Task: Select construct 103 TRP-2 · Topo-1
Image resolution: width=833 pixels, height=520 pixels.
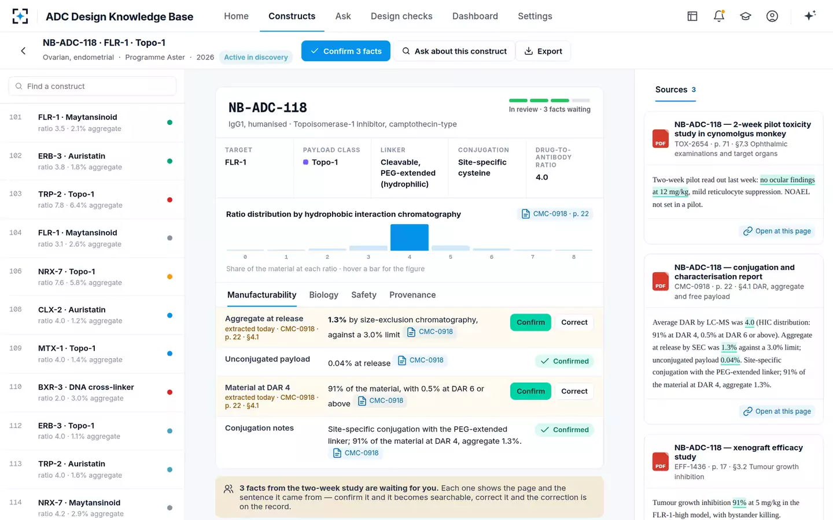Action: point(93,199)
